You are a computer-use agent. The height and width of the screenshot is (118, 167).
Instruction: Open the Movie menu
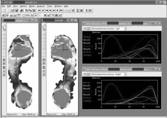(32, 6)
